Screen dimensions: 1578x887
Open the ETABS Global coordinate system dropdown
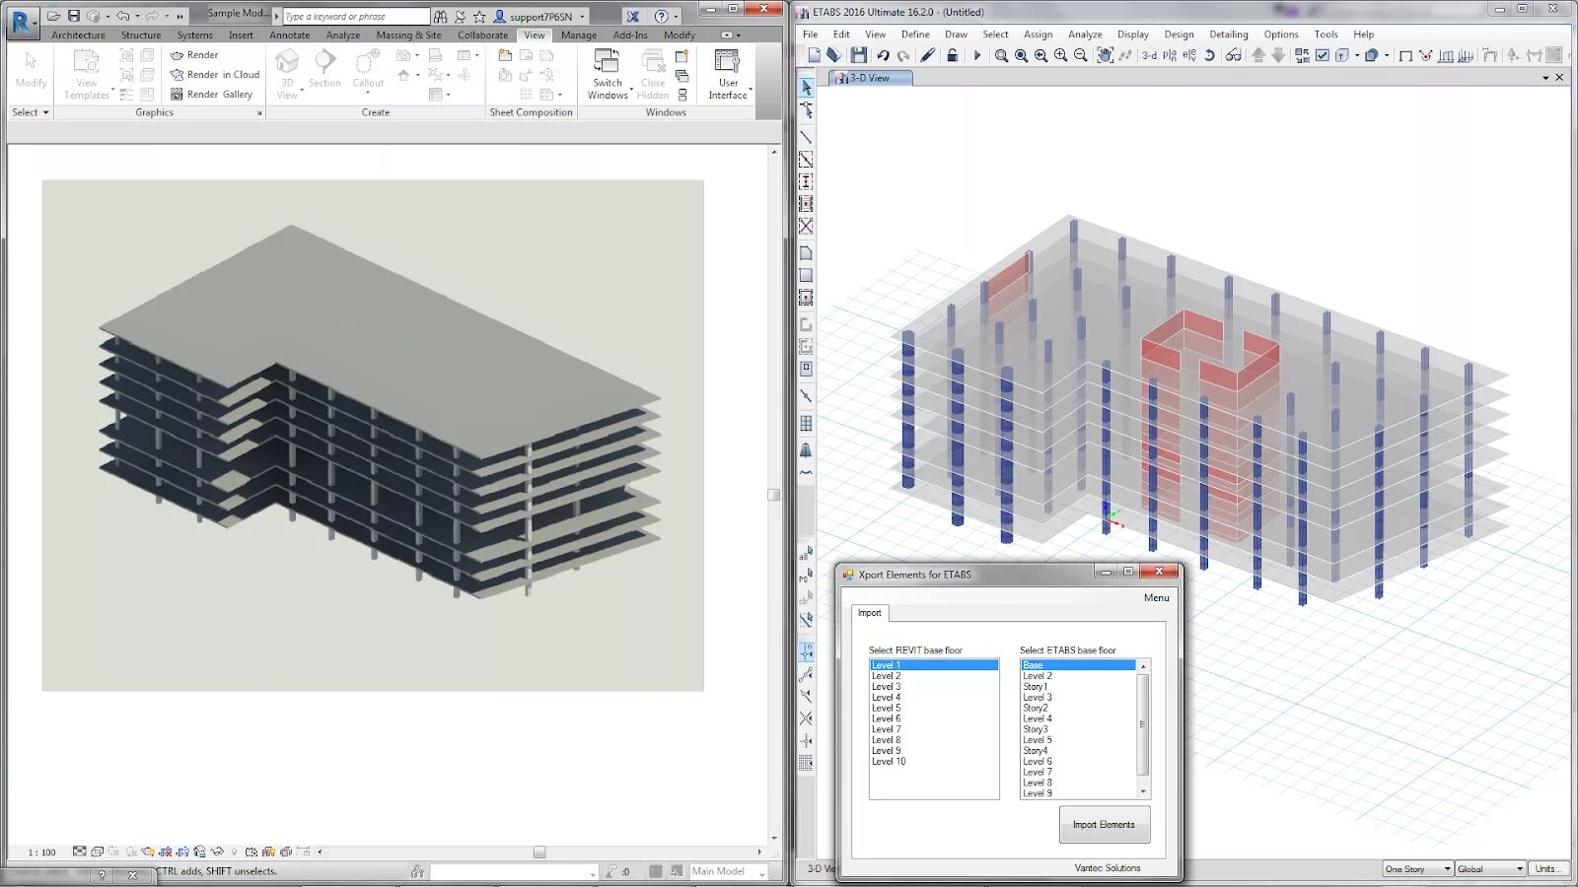click(x=1491, y=869)
